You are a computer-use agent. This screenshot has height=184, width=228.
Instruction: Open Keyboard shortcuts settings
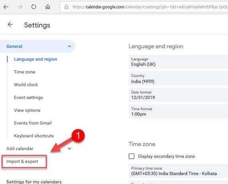(34, 136)
